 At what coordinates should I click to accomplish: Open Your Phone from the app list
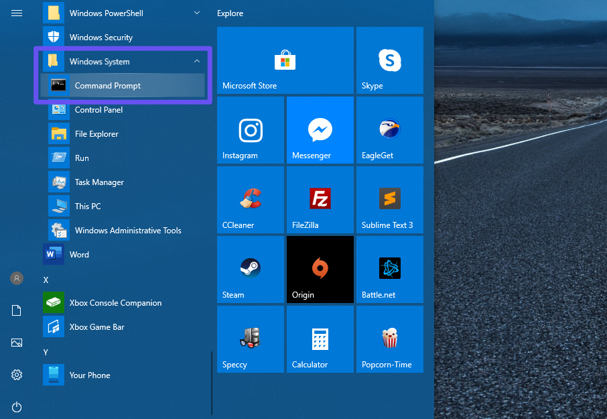pyautogui.click(x=90, y=375)
